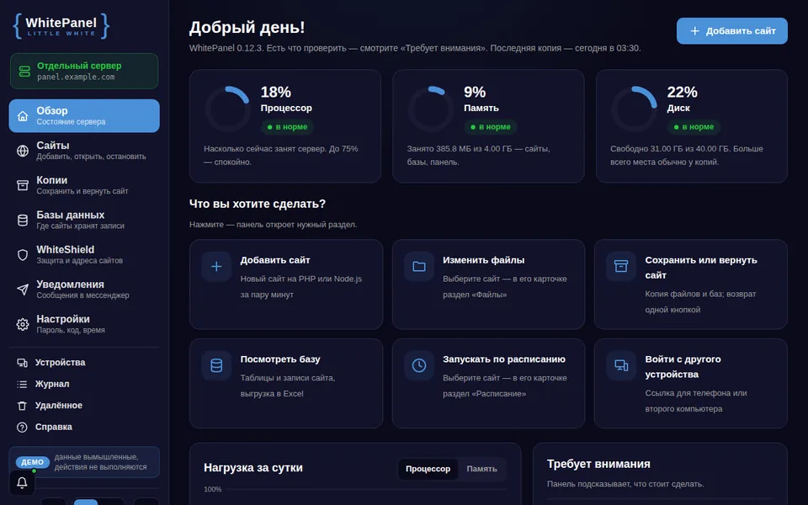
Task: Click в норме status under Память
Action: click(x=491, y=127)
